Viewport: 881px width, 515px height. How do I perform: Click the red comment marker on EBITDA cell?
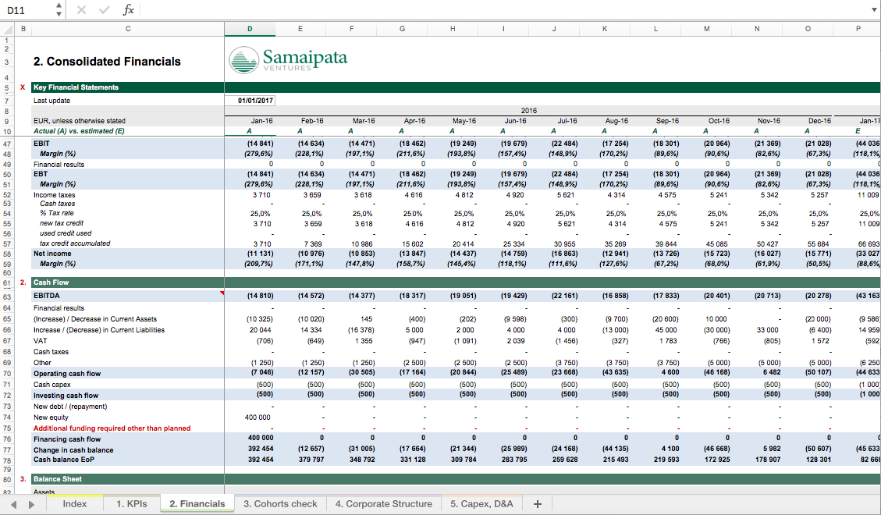(x=222, y=293)
